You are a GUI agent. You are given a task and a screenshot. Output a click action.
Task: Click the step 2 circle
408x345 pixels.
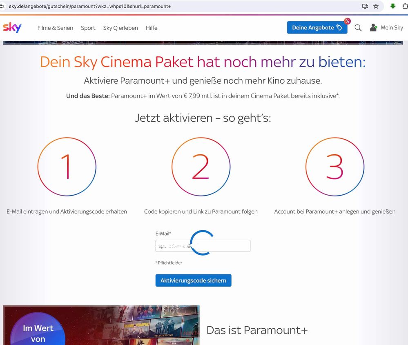coord(201,167)
